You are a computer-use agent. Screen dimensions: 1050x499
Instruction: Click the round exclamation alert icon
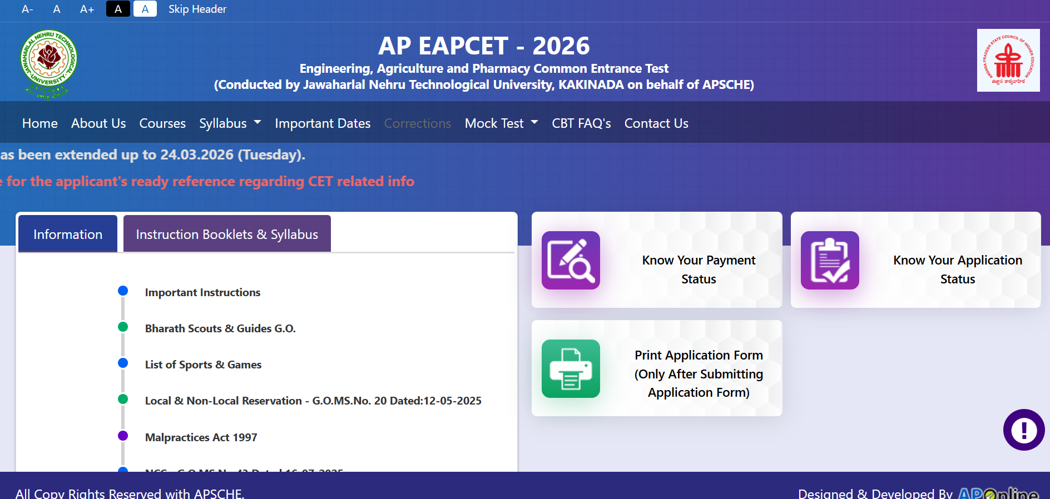(1023, 430)
